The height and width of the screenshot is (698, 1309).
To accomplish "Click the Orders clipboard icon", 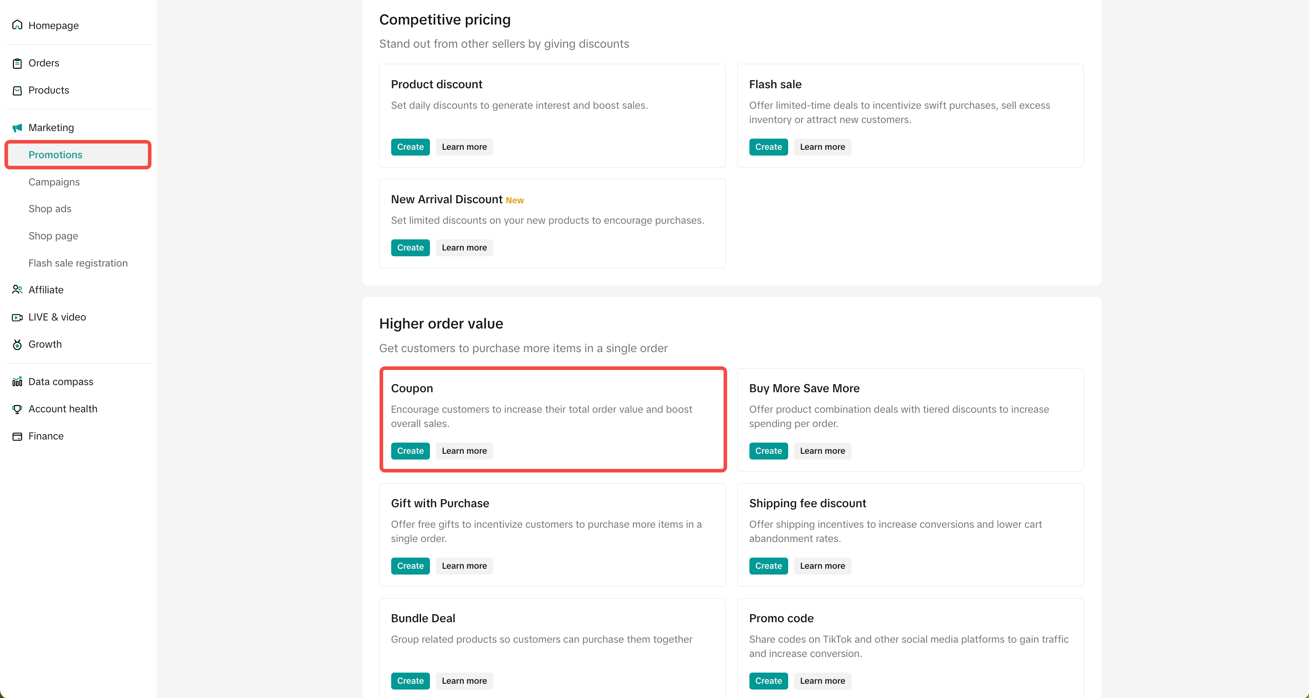I will [x=17, y=63].
